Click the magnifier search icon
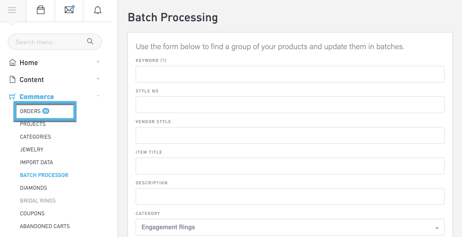The width and height of the screenshot is (462, 237). [x=90, y=41]
